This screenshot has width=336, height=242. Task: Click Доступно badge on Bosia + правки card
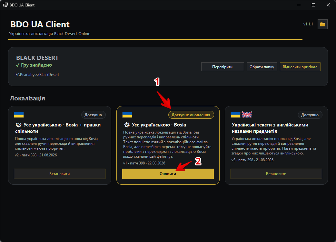(x=93, y=115)
